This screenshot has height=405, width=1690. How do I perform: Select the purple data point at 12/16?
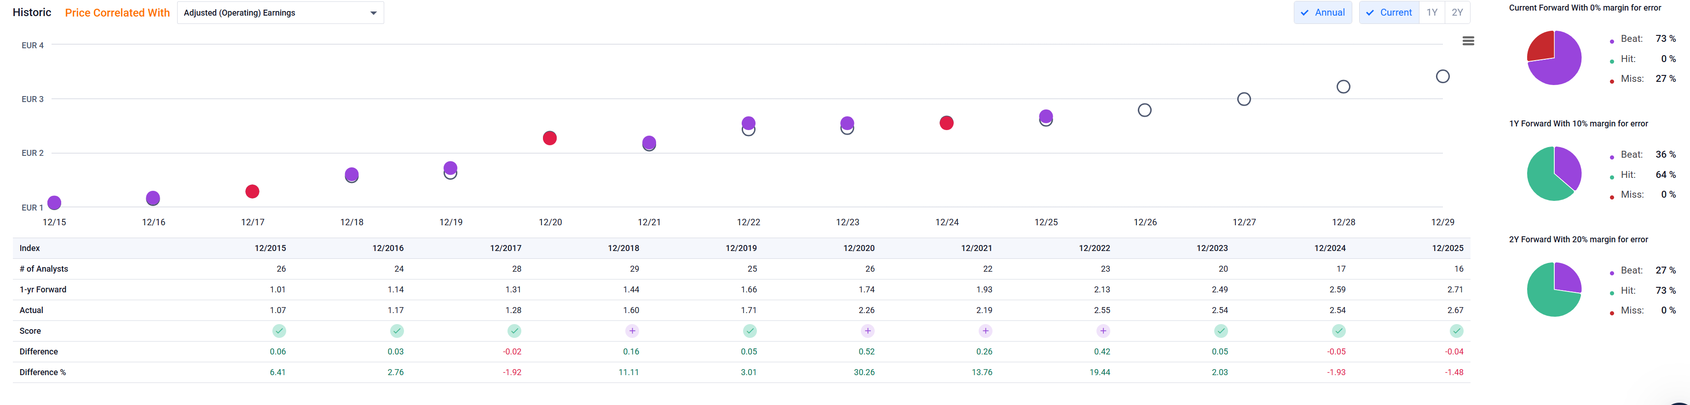[x=153, y=198]
